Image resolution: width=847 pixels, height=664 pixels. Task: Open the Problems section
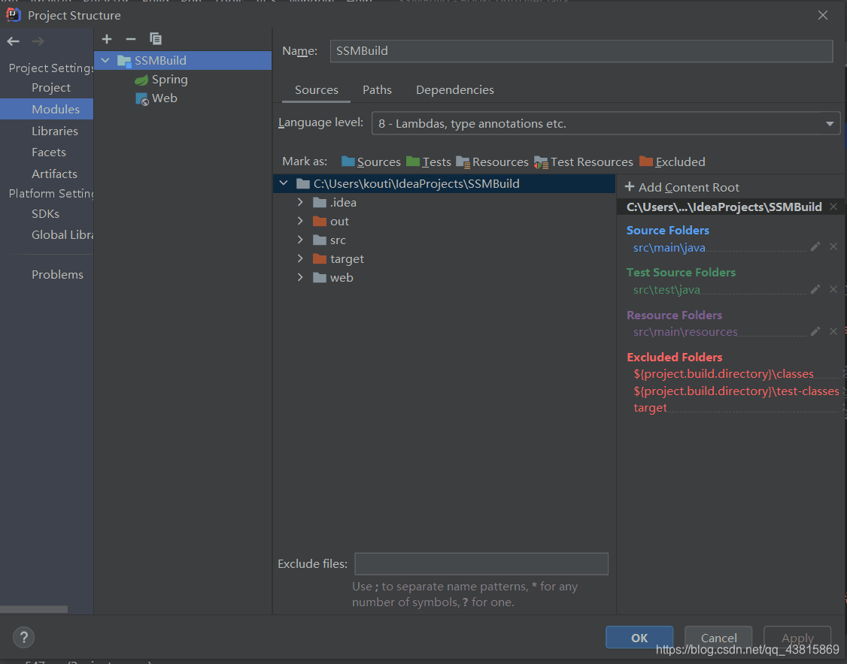[x=57, y=275]
